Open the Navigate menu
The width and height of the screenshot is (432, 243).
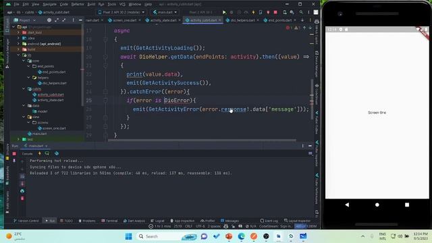[49, 4]
